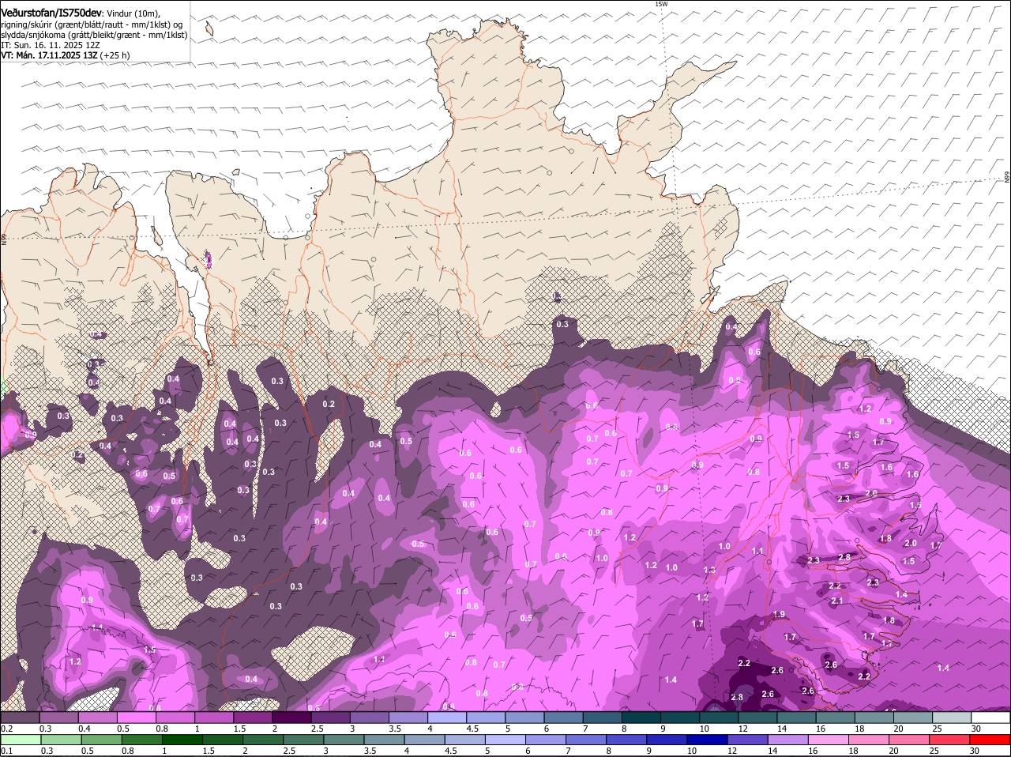Pick the light periwinkle swatch between 4 and 4.5, upper legend
This screenshot has height=757, width=1011.
point(447,717)
